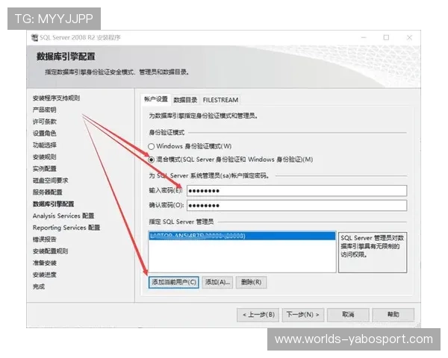Viewport: 448px width, 358px height.
Task: Select Windows authentication mode radio button
Action: pos(151,146)
